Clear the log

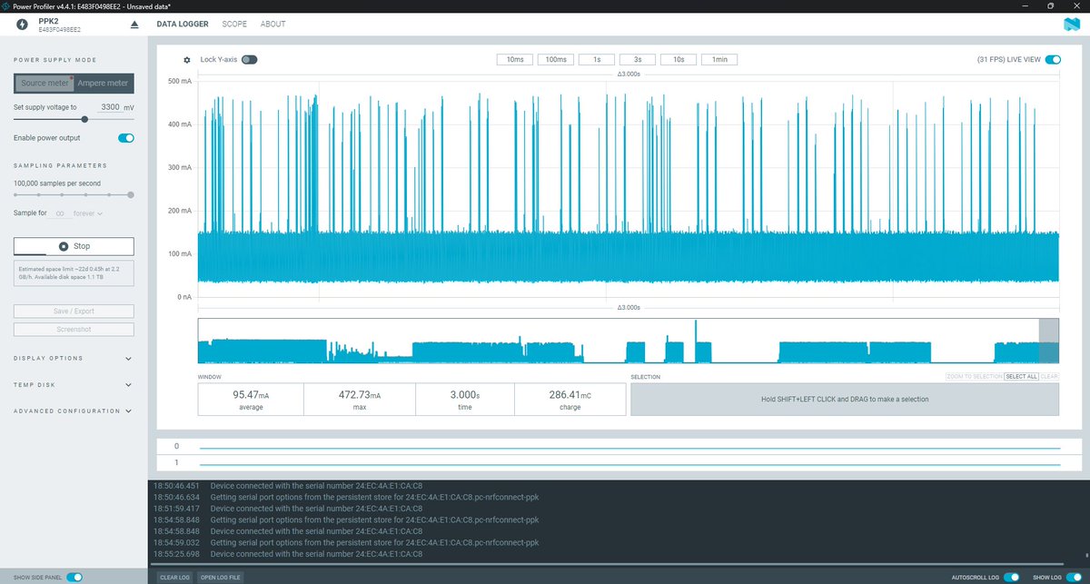[174, 577]
